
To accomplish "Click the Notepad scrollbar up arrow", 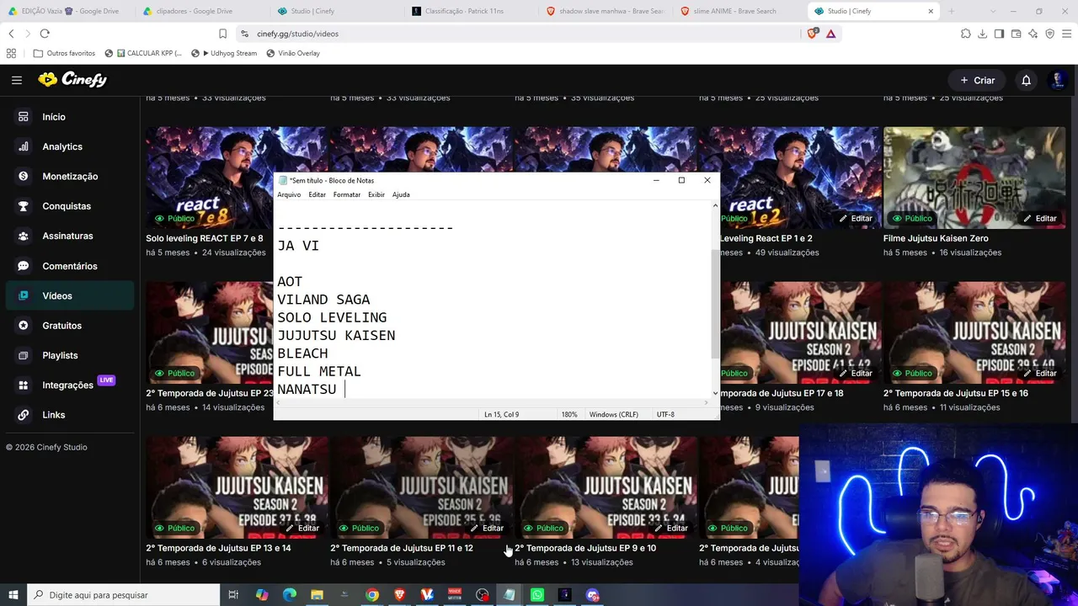I will click(x=716, y=205).
